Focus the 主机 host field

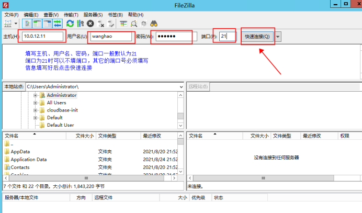click(x=42, y=36)
